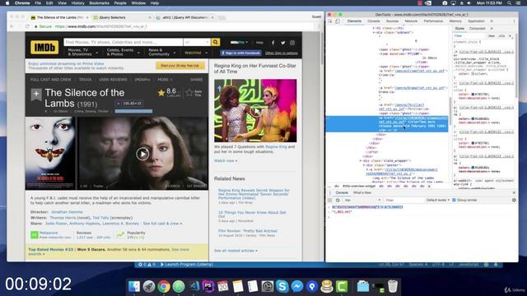
Task: Open Camtasia from the dock
Action: coord(342,286)
